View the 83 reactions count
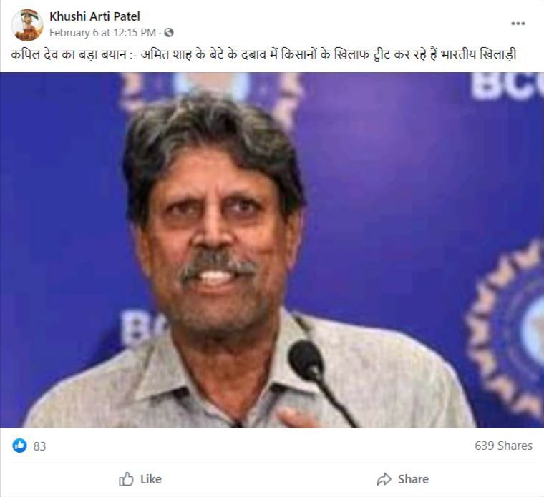This screenshot has height=497, width=544. (x=39, y=446)
